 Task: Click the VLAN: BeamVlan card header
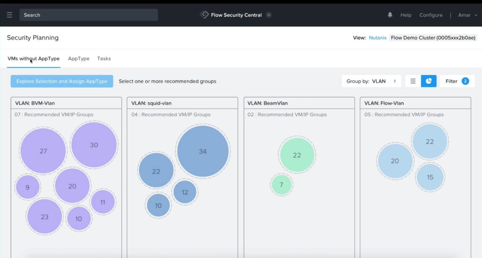coord(299,103)
